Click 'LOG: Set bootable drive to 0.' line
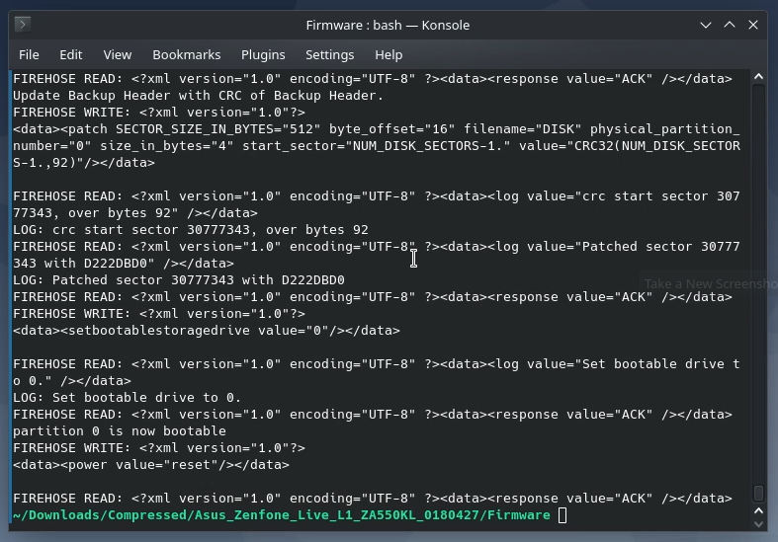Screen dimensions: 778x542 click(127, 398)
